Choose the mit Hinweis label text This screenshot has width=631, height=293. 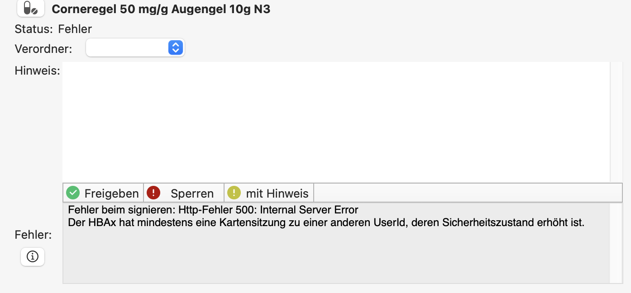[x=277, y=194]
